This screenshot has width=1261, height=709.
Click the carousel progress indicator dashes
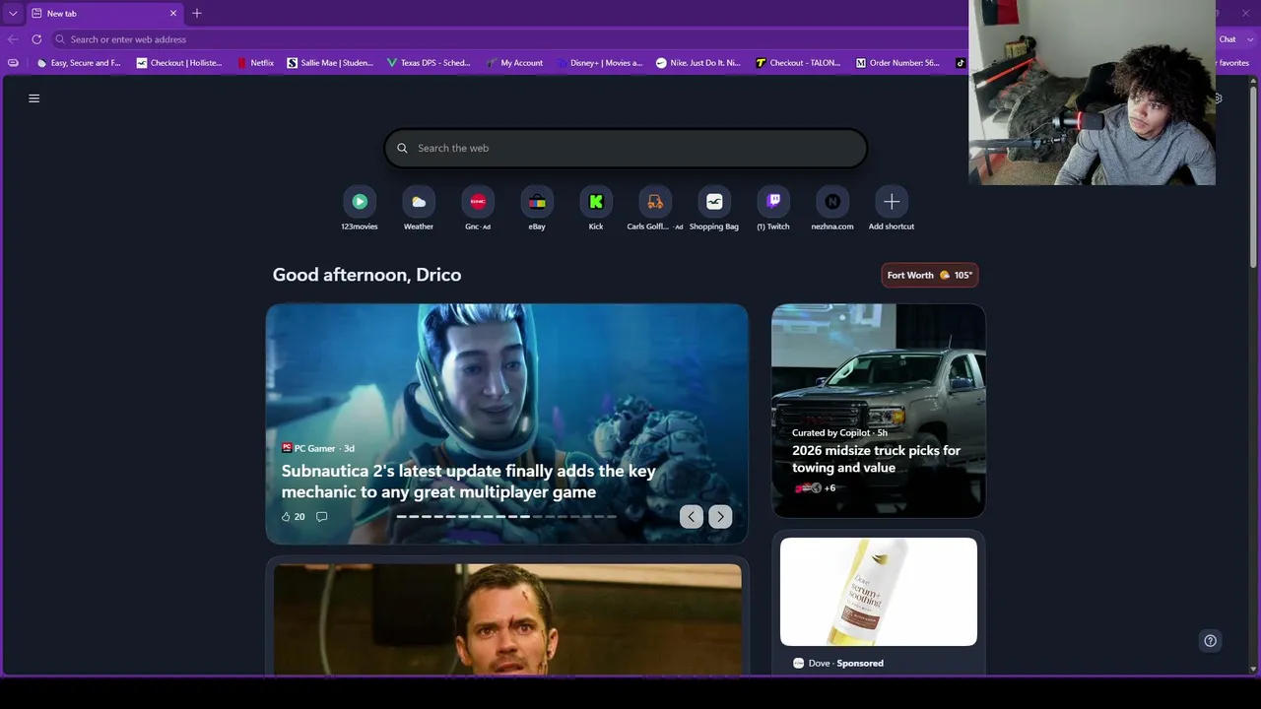[506, 517]
